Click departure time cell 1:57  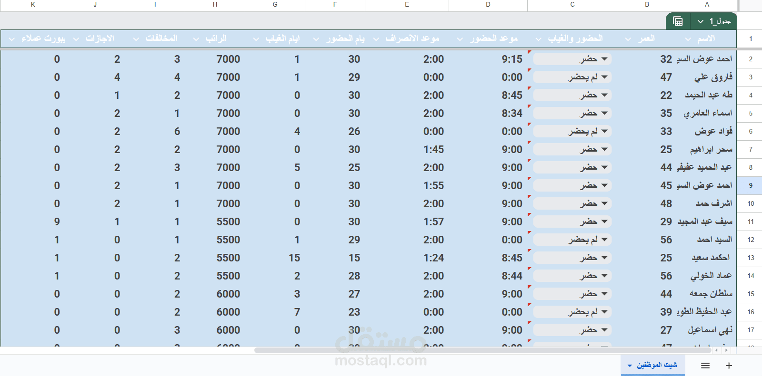point(433,222)
